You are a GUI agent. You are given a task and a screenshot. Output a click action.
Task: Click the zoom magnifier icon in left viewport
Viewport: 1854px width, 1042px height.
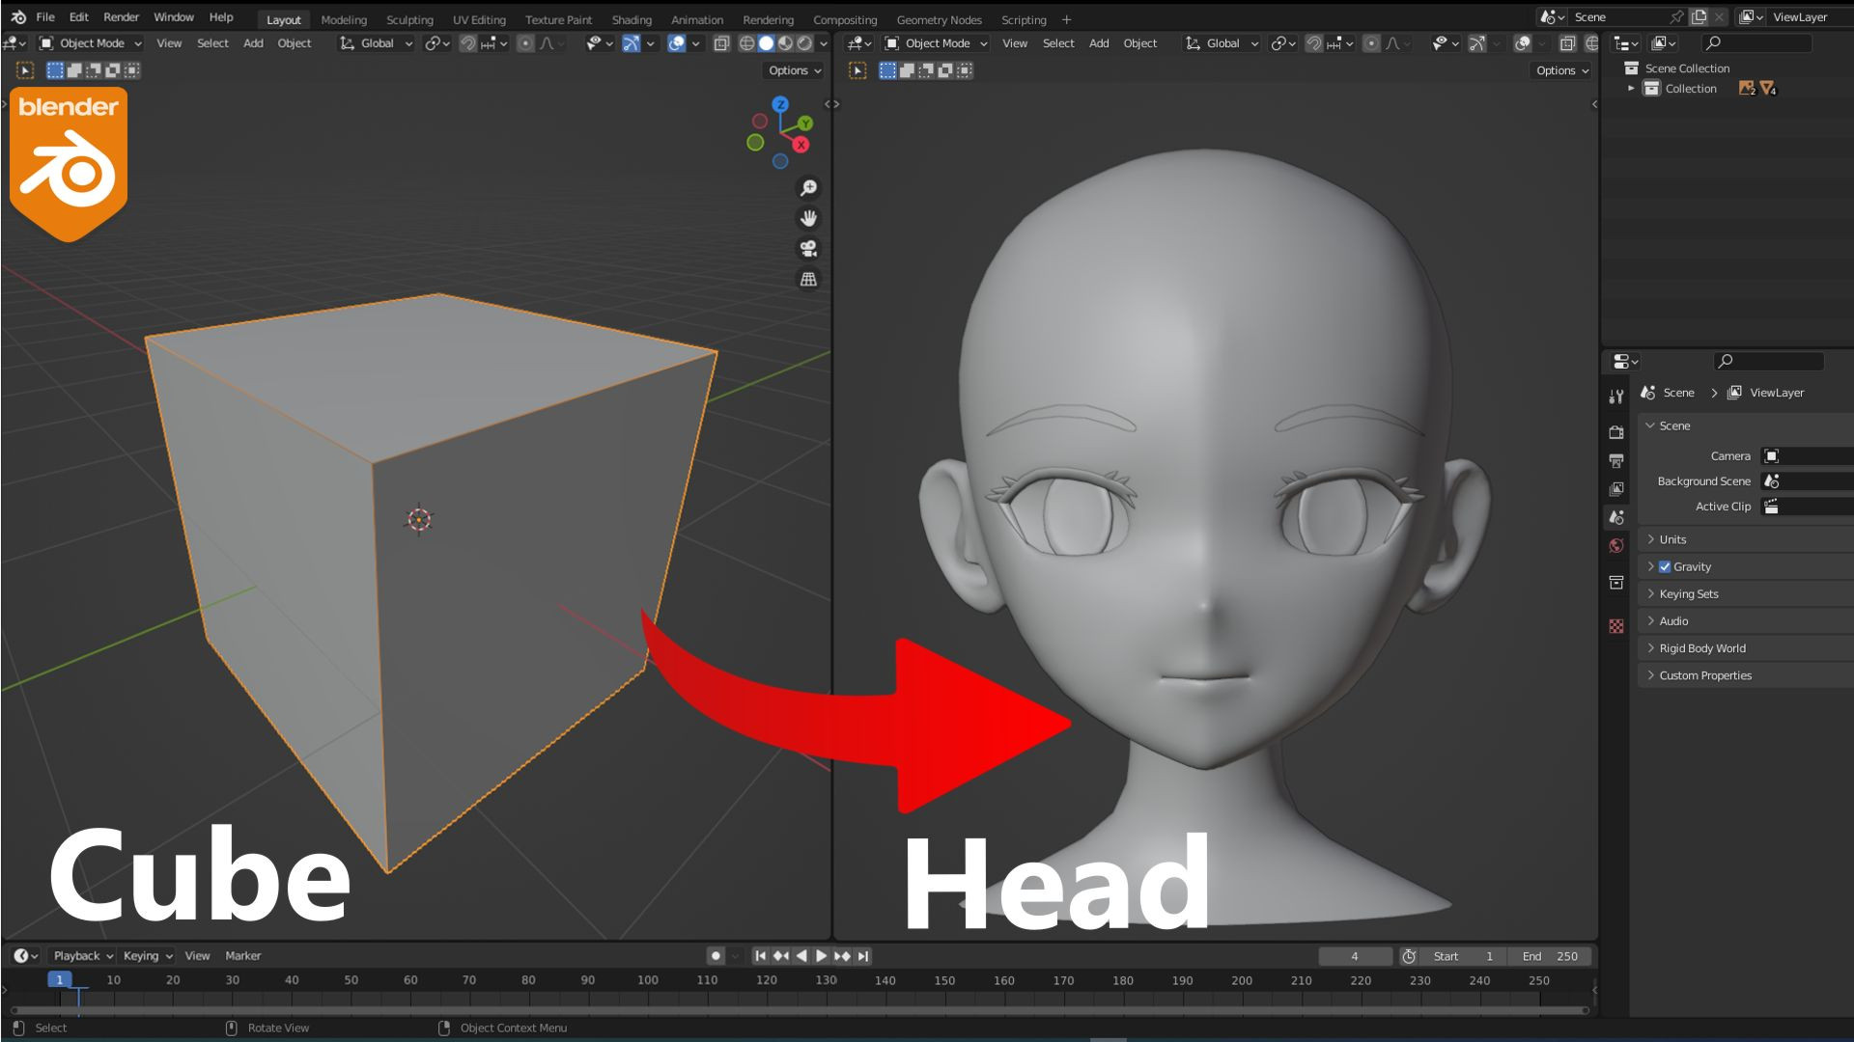click(808, 188)
